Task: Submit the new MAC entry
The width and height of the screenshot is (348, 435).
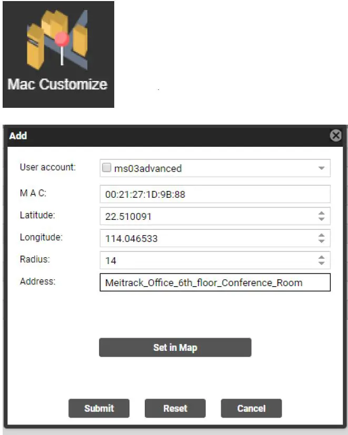Action: [x=98, y=408]
